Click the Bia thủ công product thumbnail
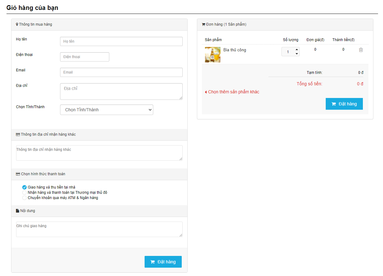This screenshot has width=383, height=276. [213, 55]
